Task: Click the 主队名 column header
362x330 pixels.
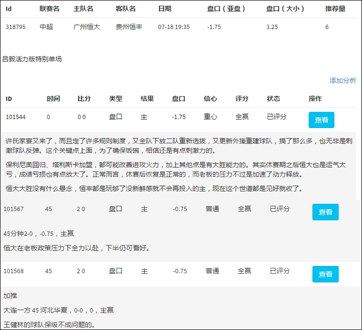Action: (x=83, y=9)
